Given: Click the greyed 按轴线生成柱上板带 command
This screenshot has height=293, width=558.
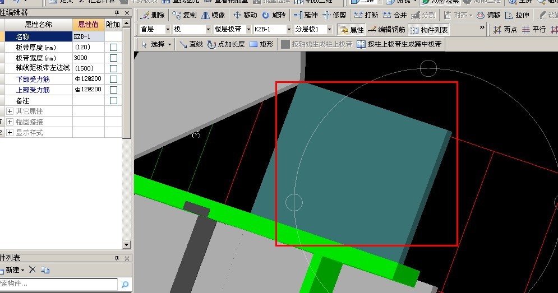Looking at the screenshot, I should click(317, 44).
